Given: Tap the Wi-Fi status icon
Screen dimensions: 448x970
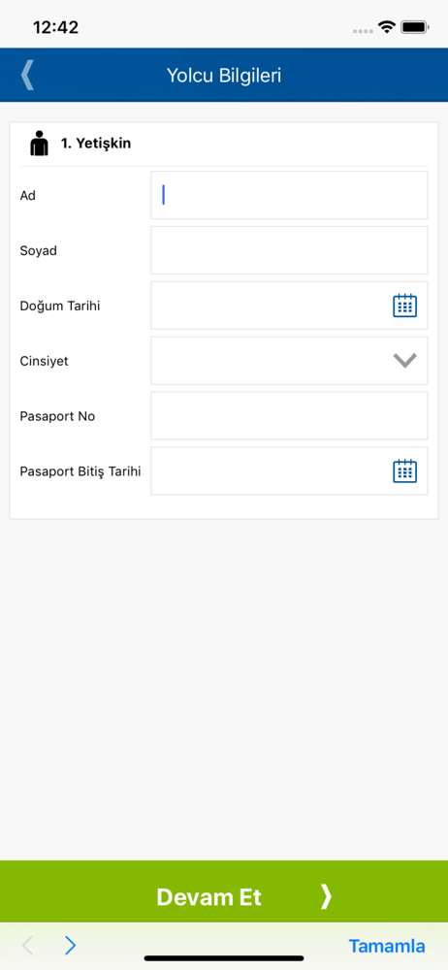Looking at the screenshot, I should (387, 27).
